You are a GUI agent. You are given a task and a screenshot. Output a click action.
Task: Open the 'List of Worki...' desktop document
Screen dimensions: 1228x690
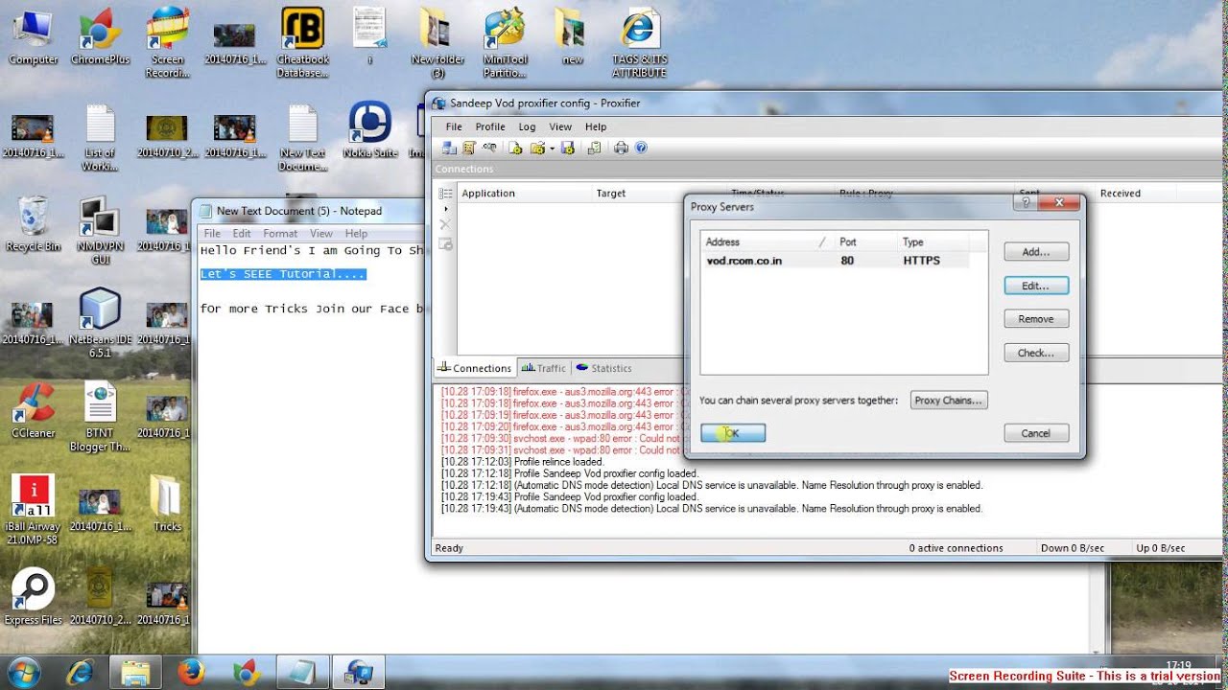point(100,137)
